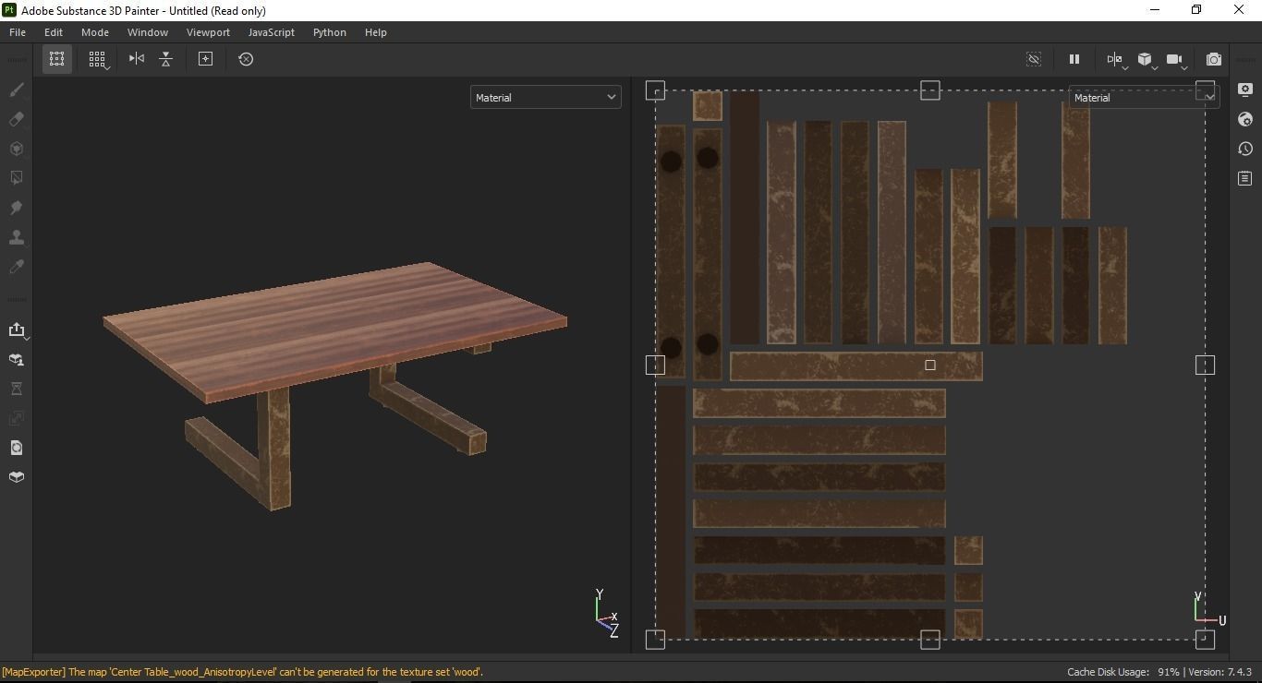The height and width of the screenshot is (683, 1262).
Task: Toggle the hide-selection eye icon in toolbar
Action: (x=1034, y=59)
